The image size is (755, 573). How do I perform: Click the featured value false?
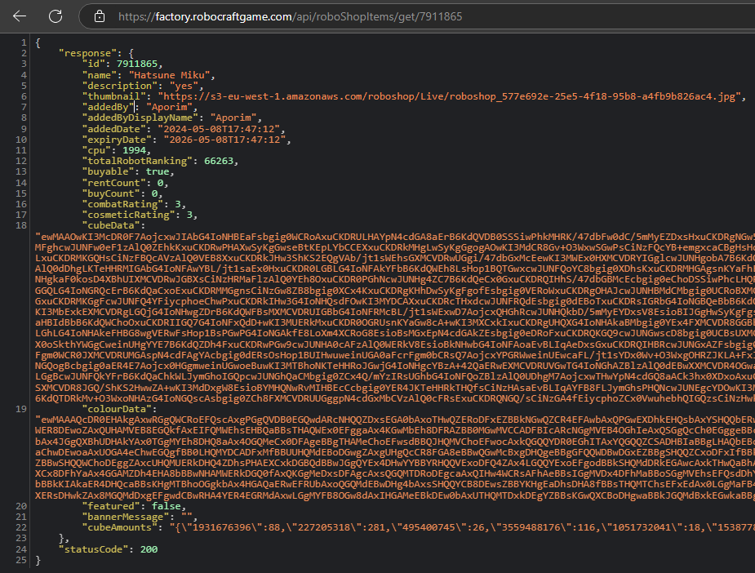(x=167, y=506)
